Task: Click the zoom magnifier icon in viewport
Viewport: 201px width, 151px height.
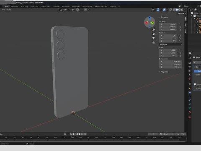Action: point(154,30)
